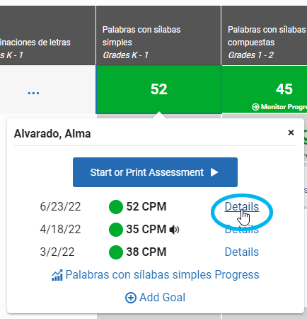Click the progress chart icon beside Progress link
The height and width of the screenshot is (319, 307).
click(x=57, y=275)
